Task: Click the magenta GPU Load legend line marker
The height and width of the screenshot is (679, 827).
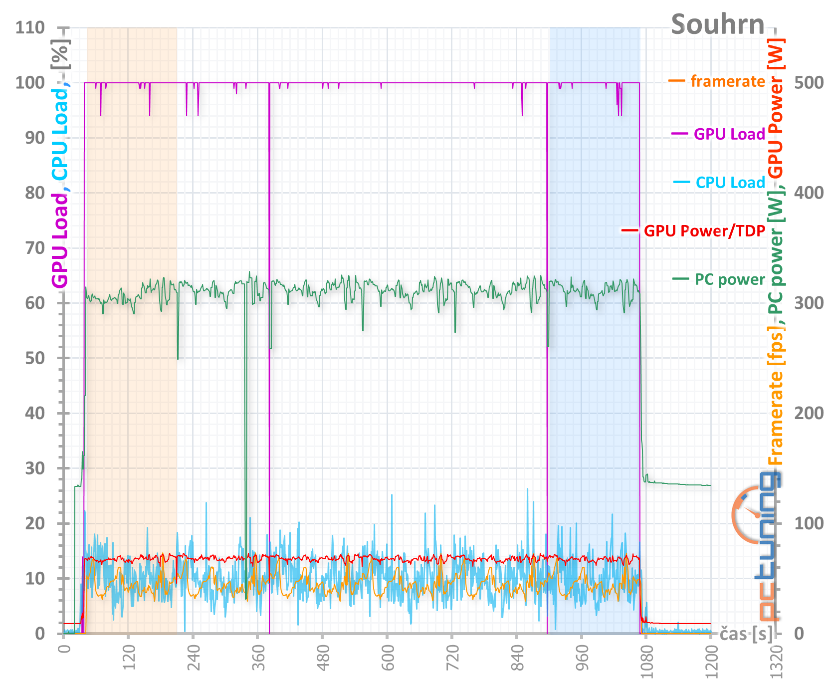Action: pos(680,134)
